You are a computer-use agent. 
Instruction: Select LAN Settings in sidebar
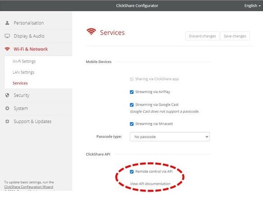(23, 72)
